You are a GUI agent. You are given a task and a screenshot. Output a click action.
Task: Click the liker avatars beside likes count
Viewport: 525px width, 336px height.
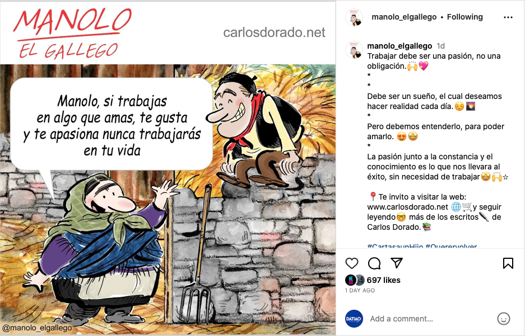click(355, 280)
